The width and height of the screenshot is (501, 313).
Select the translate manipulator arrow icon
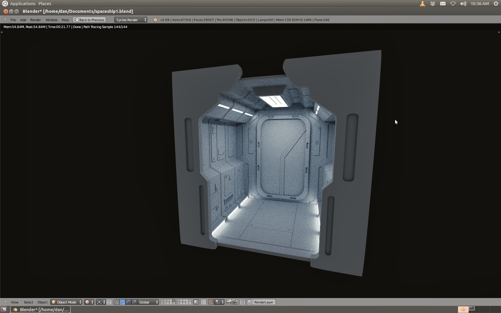click(x=122, y=302)
